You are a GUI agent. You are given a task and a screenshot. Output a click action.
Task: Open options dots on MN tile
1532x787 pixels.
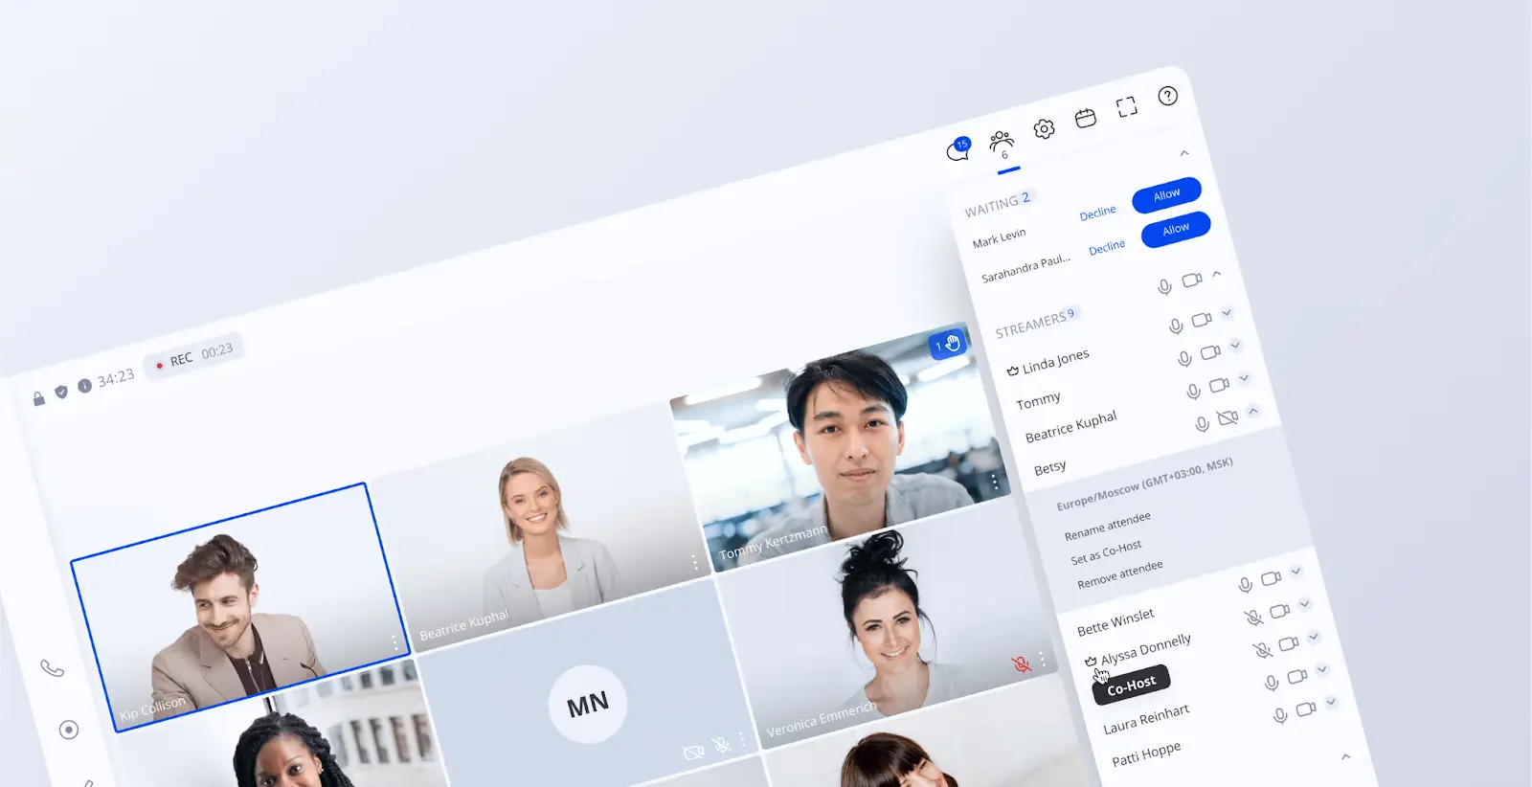click(x=742, y=738)
